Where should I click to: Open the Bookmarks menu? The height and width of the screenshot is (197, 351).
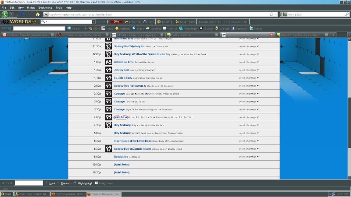[x=45, y=7]
